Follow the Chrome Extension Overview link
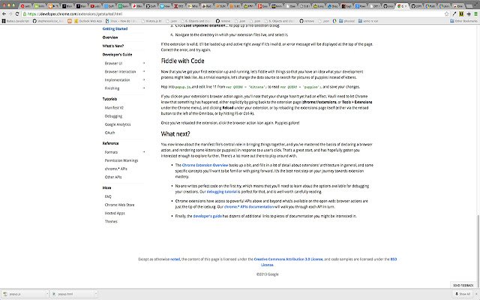480x300 pixels. (205, 165)
